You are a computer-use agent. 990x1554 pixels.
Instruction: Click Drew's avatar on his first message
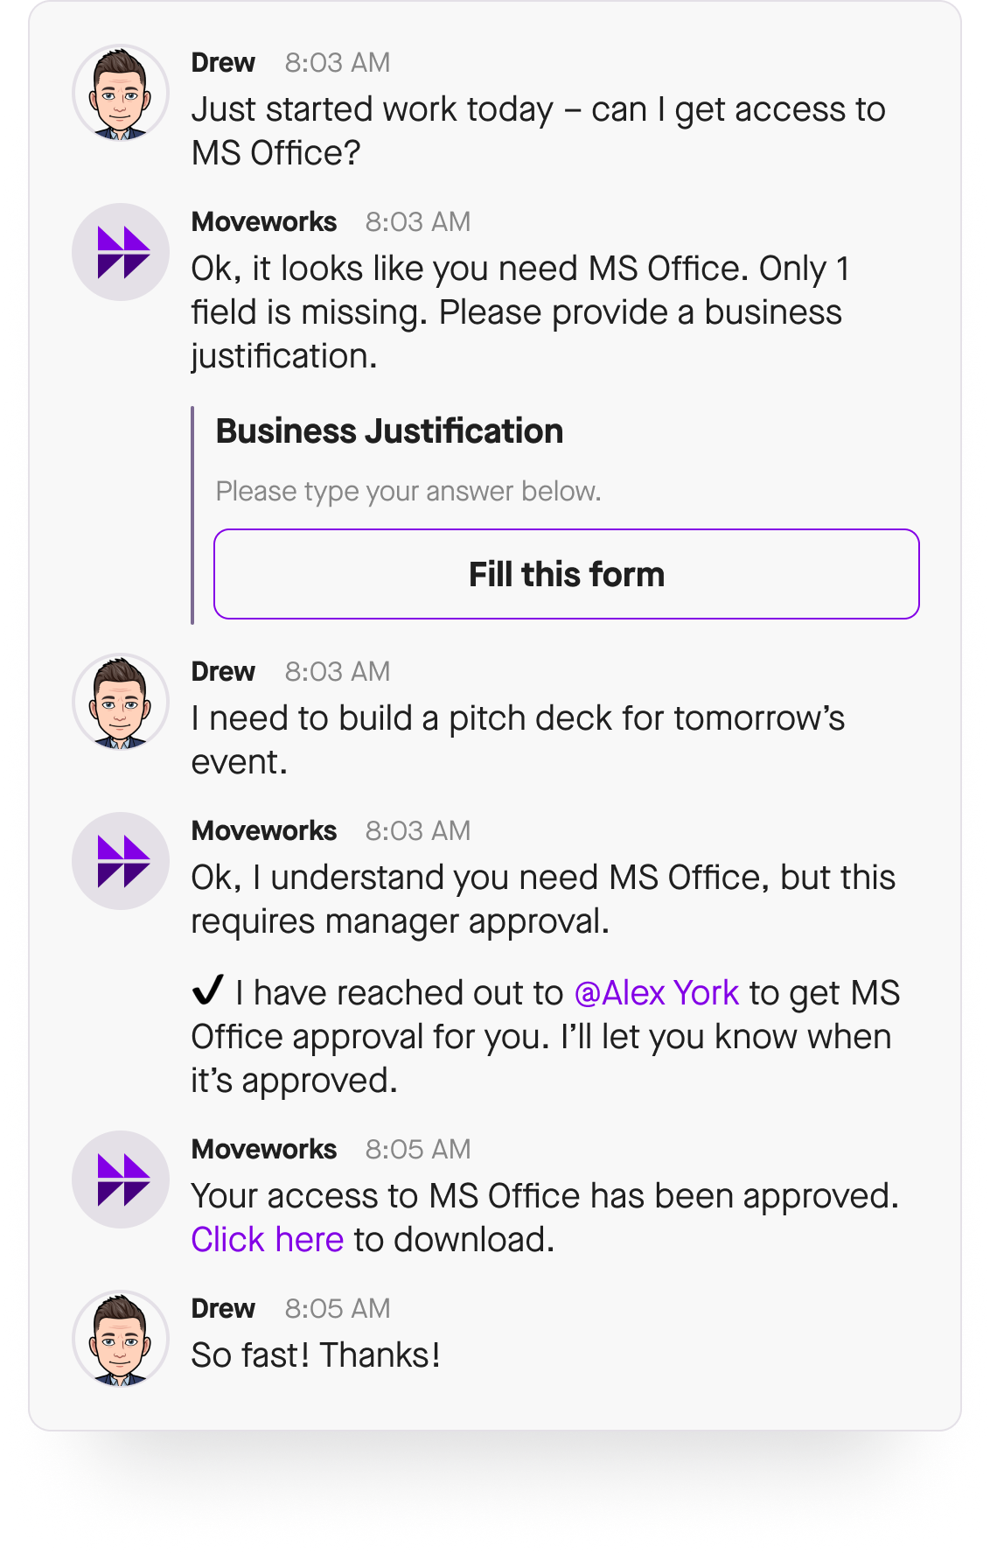[120, 94]
